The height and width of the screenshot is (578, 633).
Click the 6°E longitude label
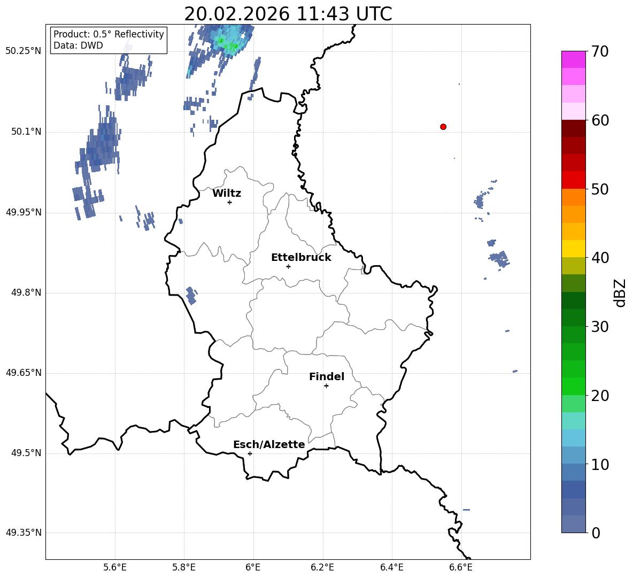click(253, 567)
